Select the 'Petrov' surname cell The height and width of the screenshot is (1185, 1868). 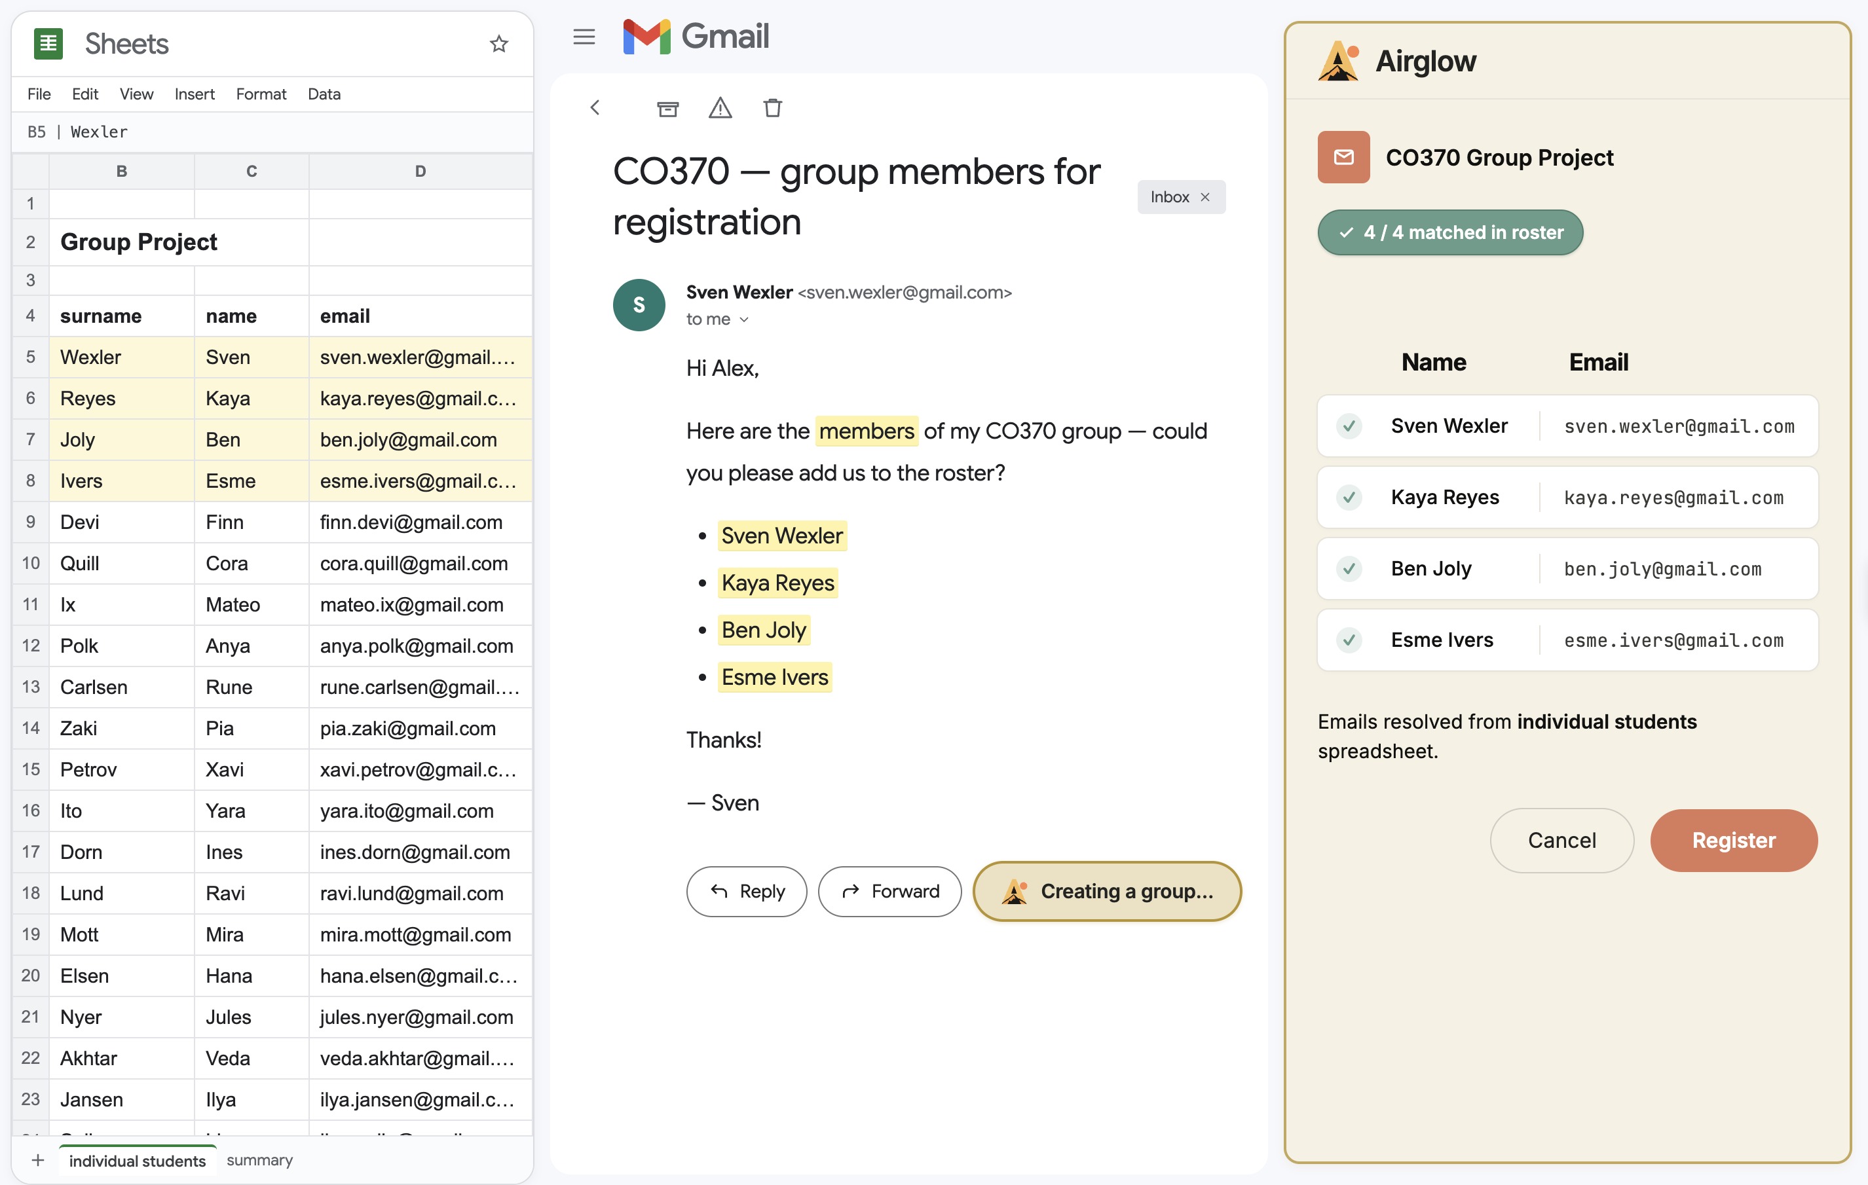(x=122, y=769)
